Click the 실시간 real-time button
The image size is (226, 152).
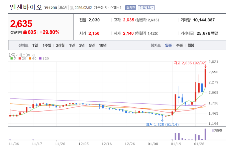(131, 8)
